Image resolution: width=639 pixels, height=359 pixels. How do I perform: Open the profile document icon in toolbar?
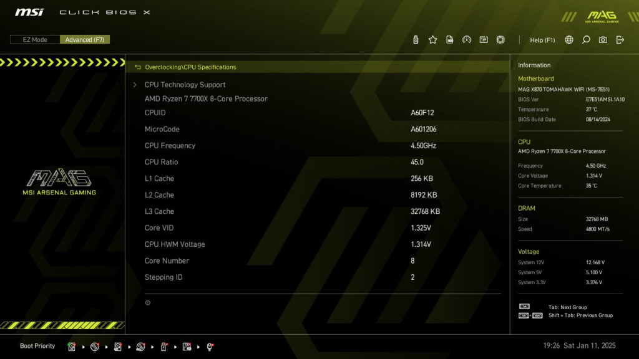click(x=449, y=39)
